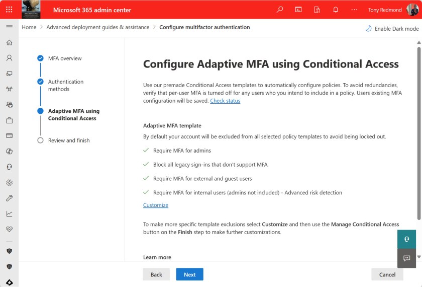This screenshot has height=287, width=422.
Task: Open Health heart icon in sidebar
Action: tap(9, 229)
